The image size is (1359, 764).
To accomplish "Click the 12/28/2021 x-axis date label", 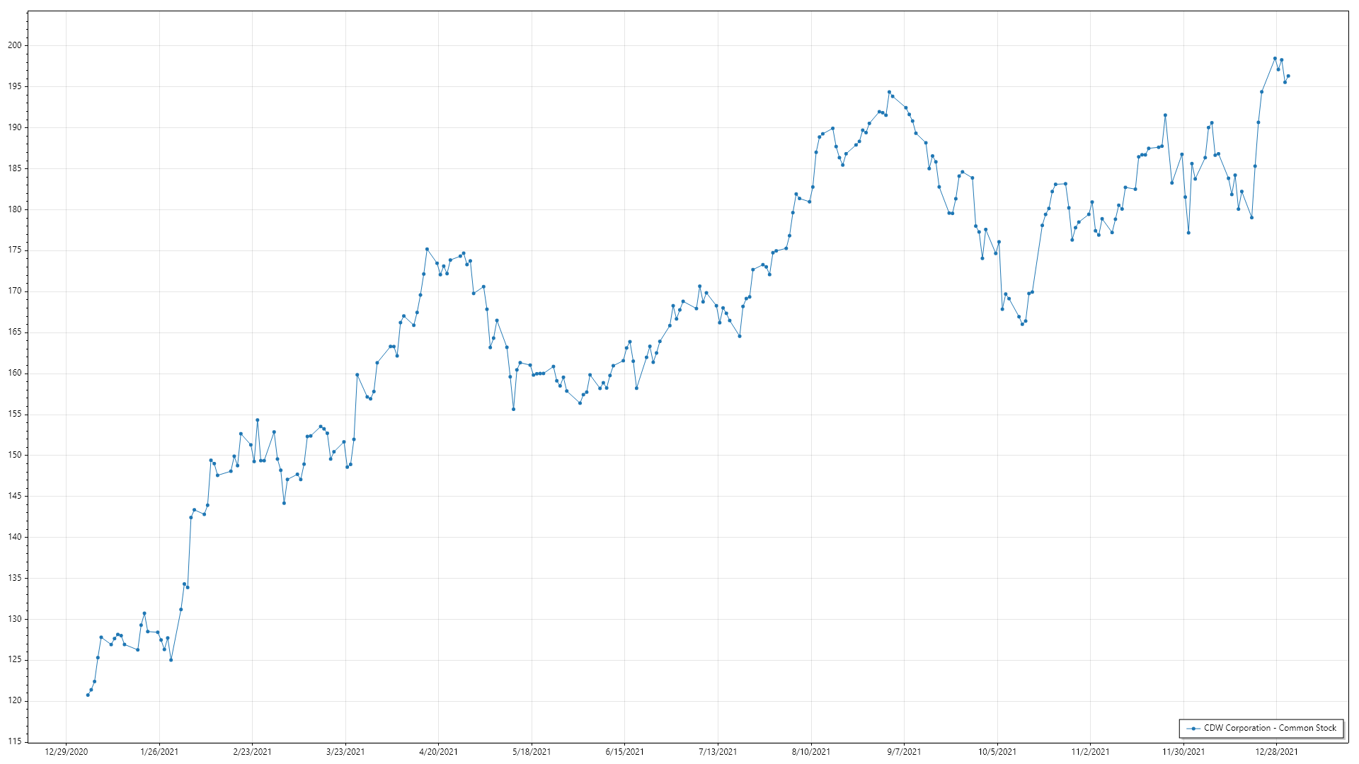I will pos(1276,751).
